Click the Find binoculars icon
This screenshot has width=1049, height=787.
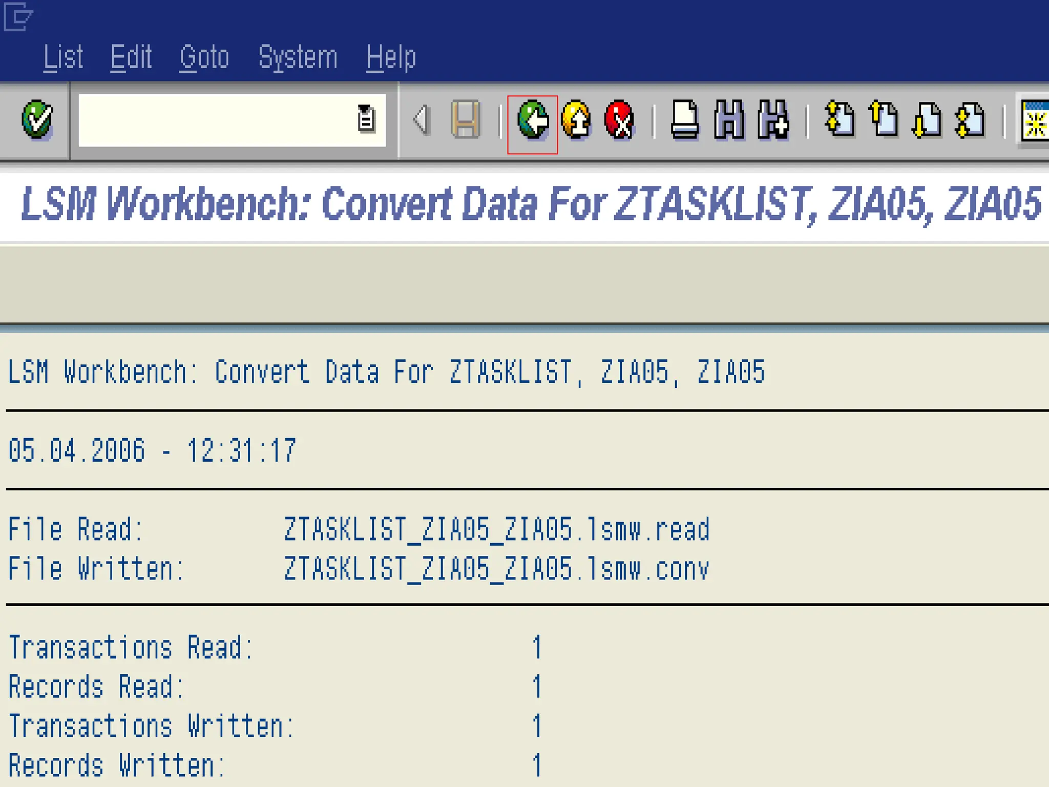click(x=729, y=120)
